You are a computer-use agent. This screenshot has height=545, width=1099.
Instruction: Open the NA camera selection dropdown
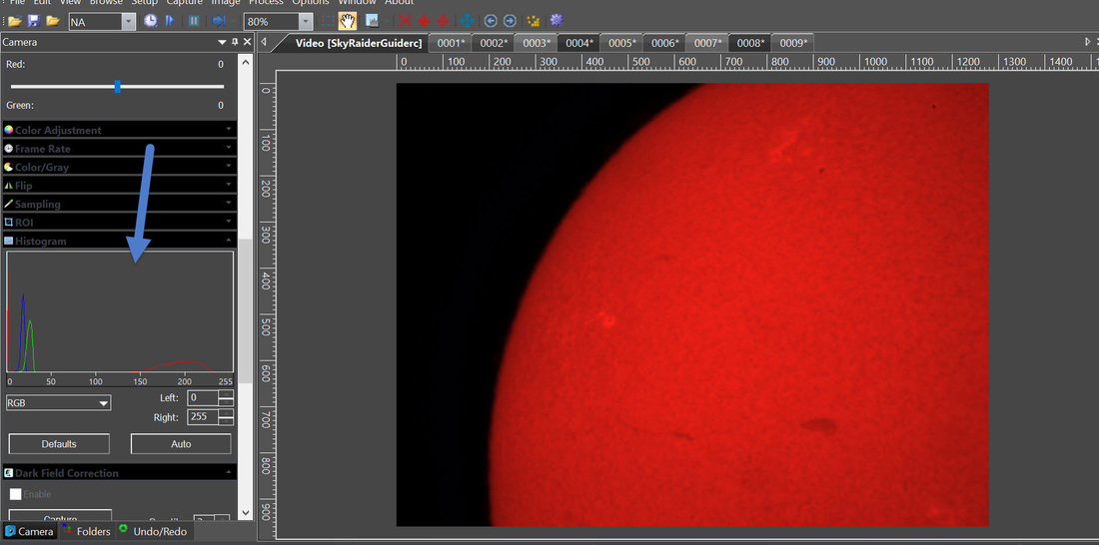click(128, 22)
